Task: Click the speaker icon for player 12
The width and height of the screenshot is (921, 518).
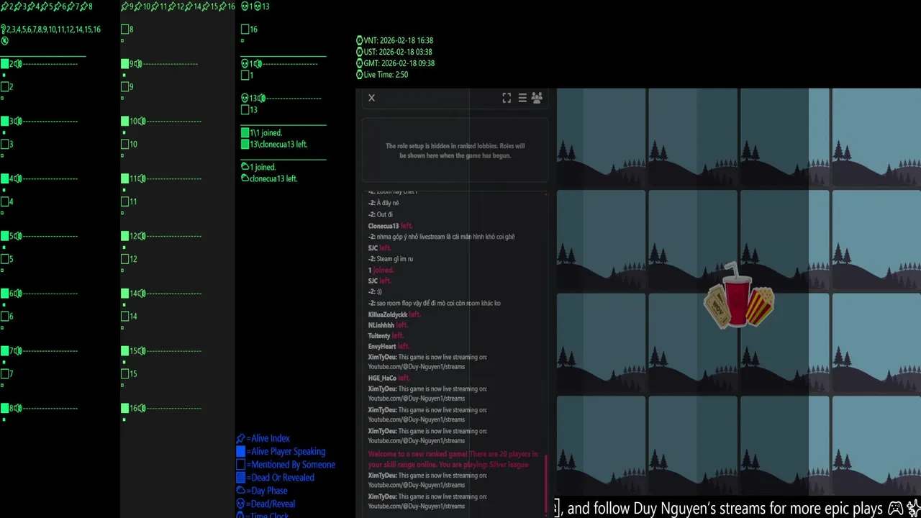Action: [x=142, y=236]
